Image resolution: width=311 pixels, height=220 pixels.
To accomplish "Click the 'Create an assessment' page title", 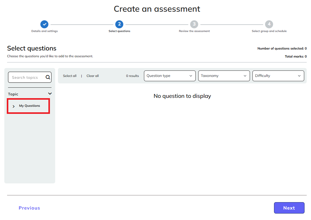I will tap(157, 9).
